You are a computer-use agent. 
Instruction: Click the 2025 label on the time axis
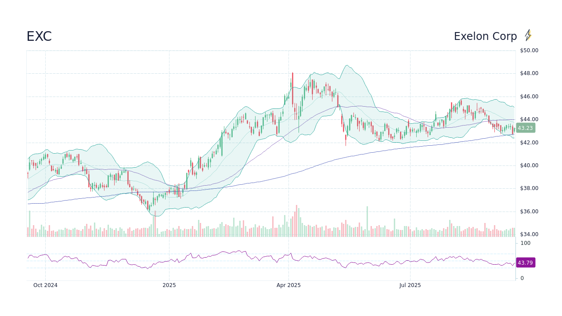pos(169,285)
